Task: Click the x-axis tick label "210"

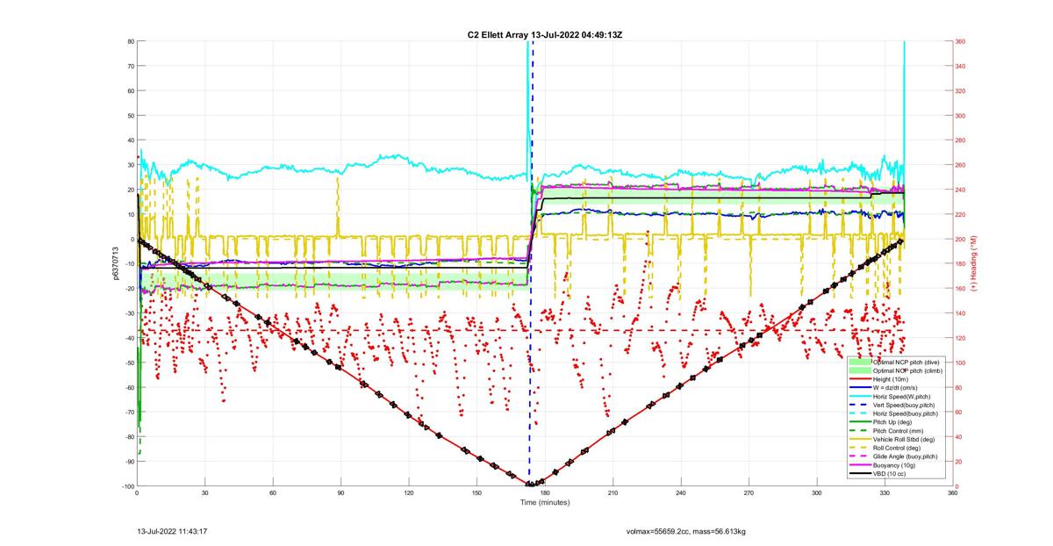Action: (612, 492)
